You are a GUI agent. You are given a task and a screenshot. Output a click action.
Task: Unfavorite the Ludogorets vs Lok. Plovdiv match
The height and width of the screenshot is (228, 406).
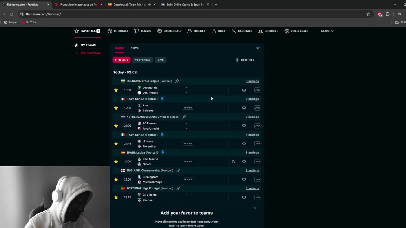coord(116,90)
